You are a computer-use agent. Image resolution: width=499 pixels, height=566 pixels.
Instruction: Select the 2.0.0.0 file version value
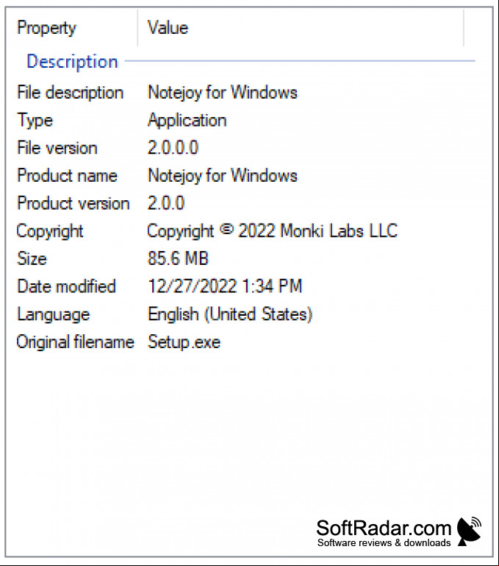173,148
